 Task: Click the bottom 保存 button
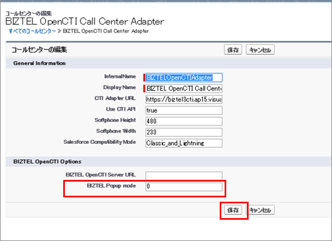tap(233, 210)
